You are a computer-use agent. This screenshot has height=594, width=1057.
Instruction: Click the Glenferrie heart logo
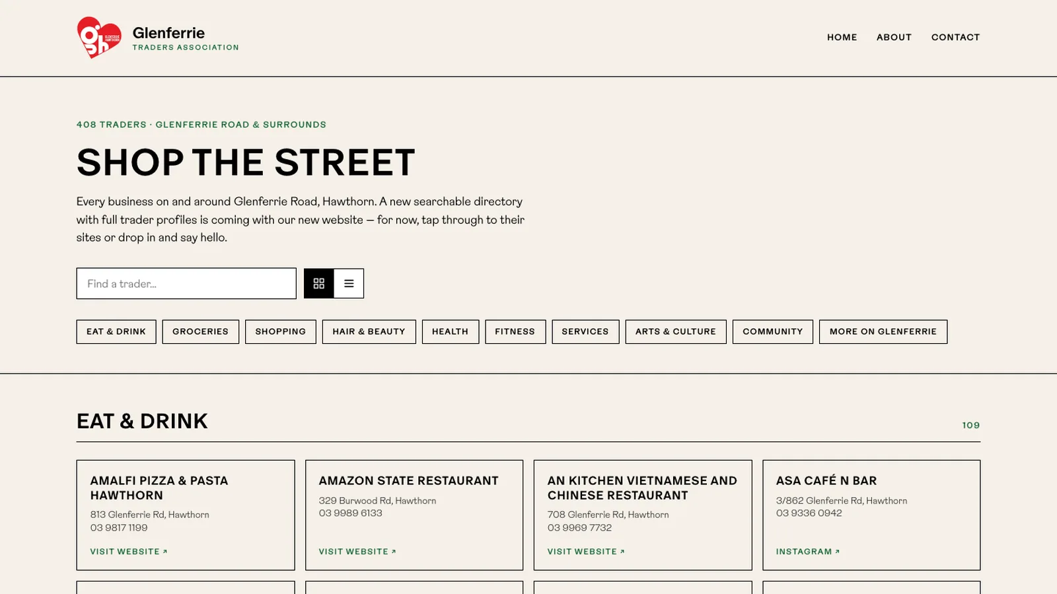click(99, 38)
